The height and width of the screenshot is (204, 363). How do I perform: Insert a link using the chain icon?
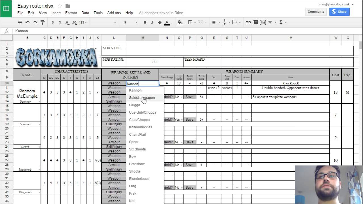click(x=248, y=22)
